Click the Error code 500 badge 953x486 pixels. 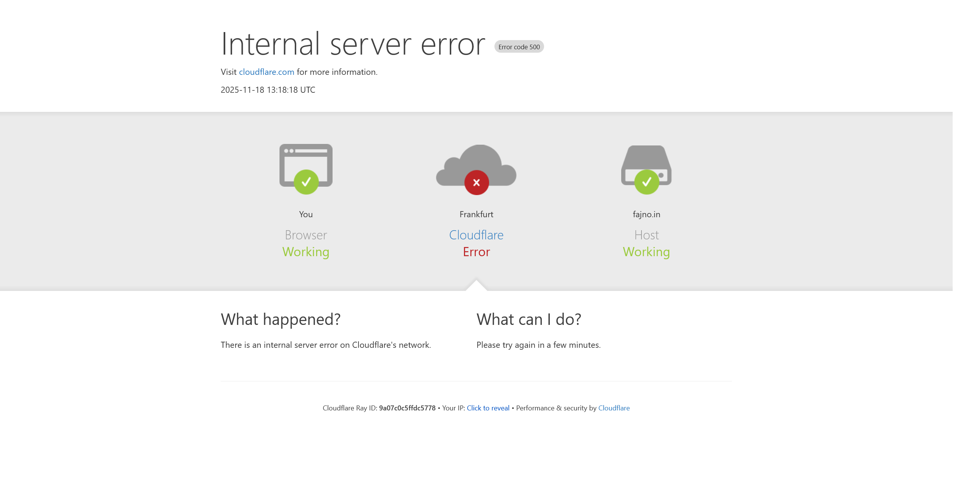519,47
